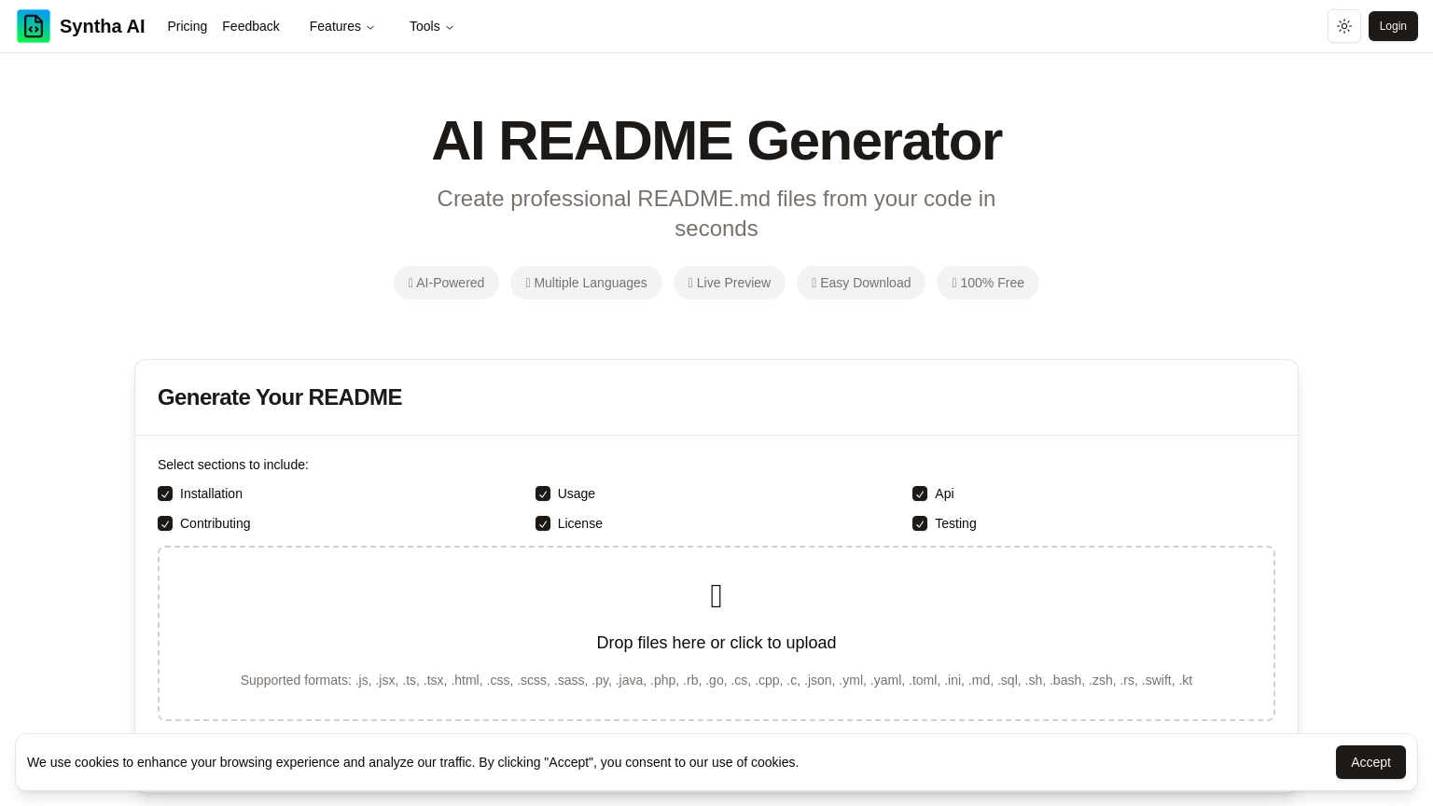The width and height of the screenshot is (1433, 806).
Task: Uncheck the Installation section checkbox
Action: (x=165, y=493)
